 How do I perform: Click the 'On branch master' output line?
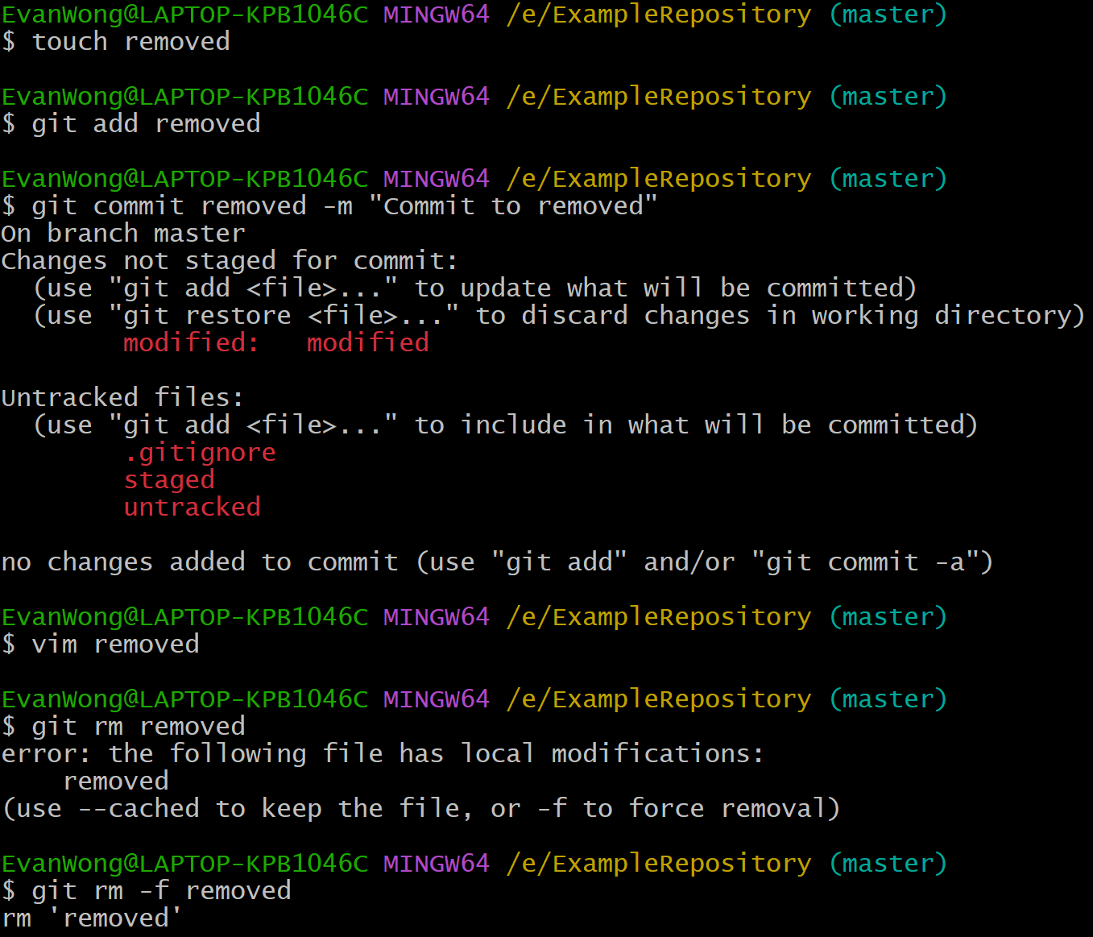[123, 234]
